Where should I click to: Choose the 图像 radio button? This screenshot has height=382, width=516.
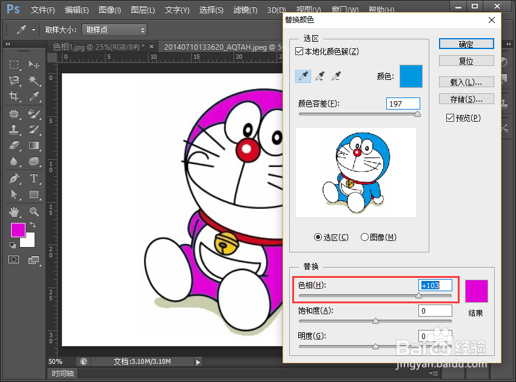364,237
